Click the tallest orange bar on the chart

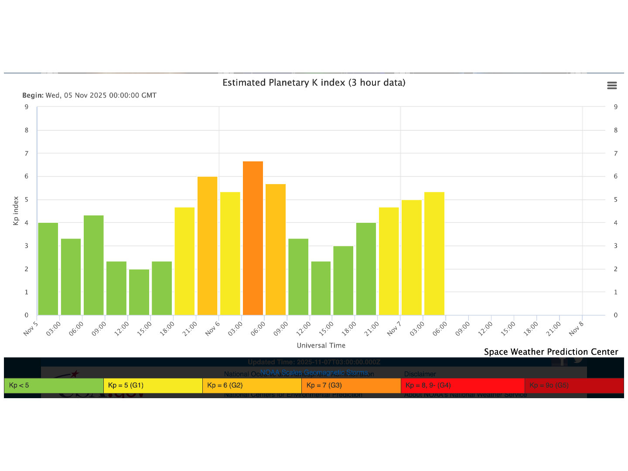[253, 238]
